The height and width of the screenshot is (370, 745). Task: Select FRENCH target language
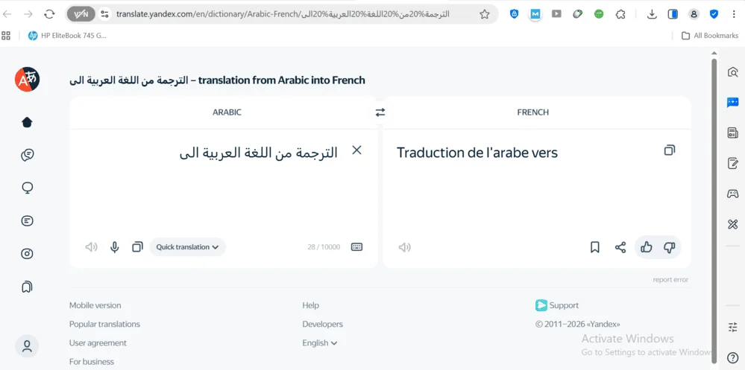coord(532,112)
